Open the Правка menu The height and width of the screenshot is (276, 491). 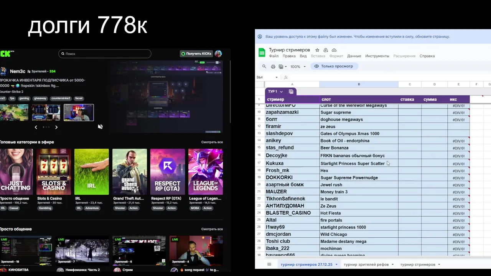click(x=289, y=56)
